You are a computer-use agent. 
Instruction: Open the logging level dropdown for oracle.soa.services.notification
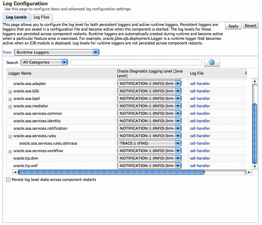[149, 128]
